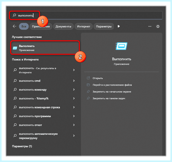Click Перейти к расположению файла
This screenshot has width=172, height=162.
click(x=112, y=85)
